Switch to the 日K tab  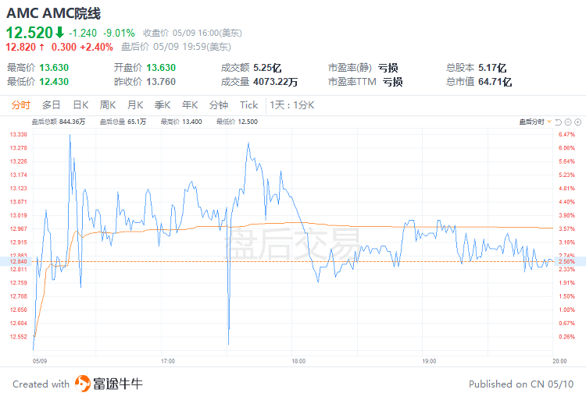pyautogui.click(x=80, y=105)
